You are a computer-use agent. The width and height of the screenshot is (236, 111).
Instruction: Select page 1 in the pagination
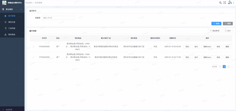click(x=224, y=66)
